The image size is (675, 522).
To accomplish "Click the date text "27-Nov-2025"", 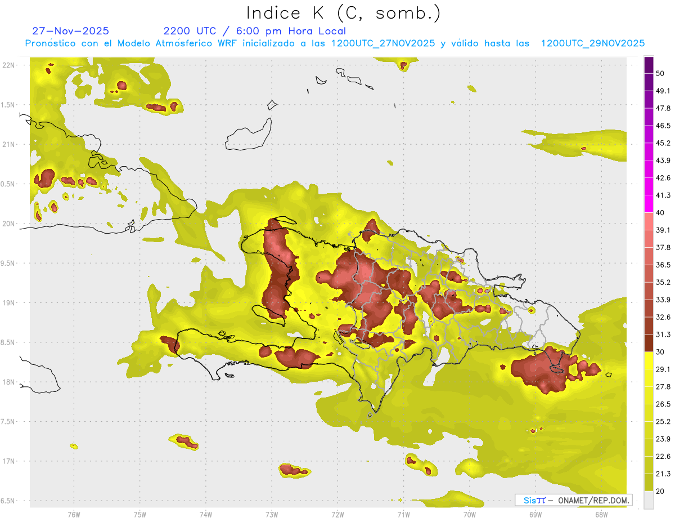I will [x=71, y=31].
